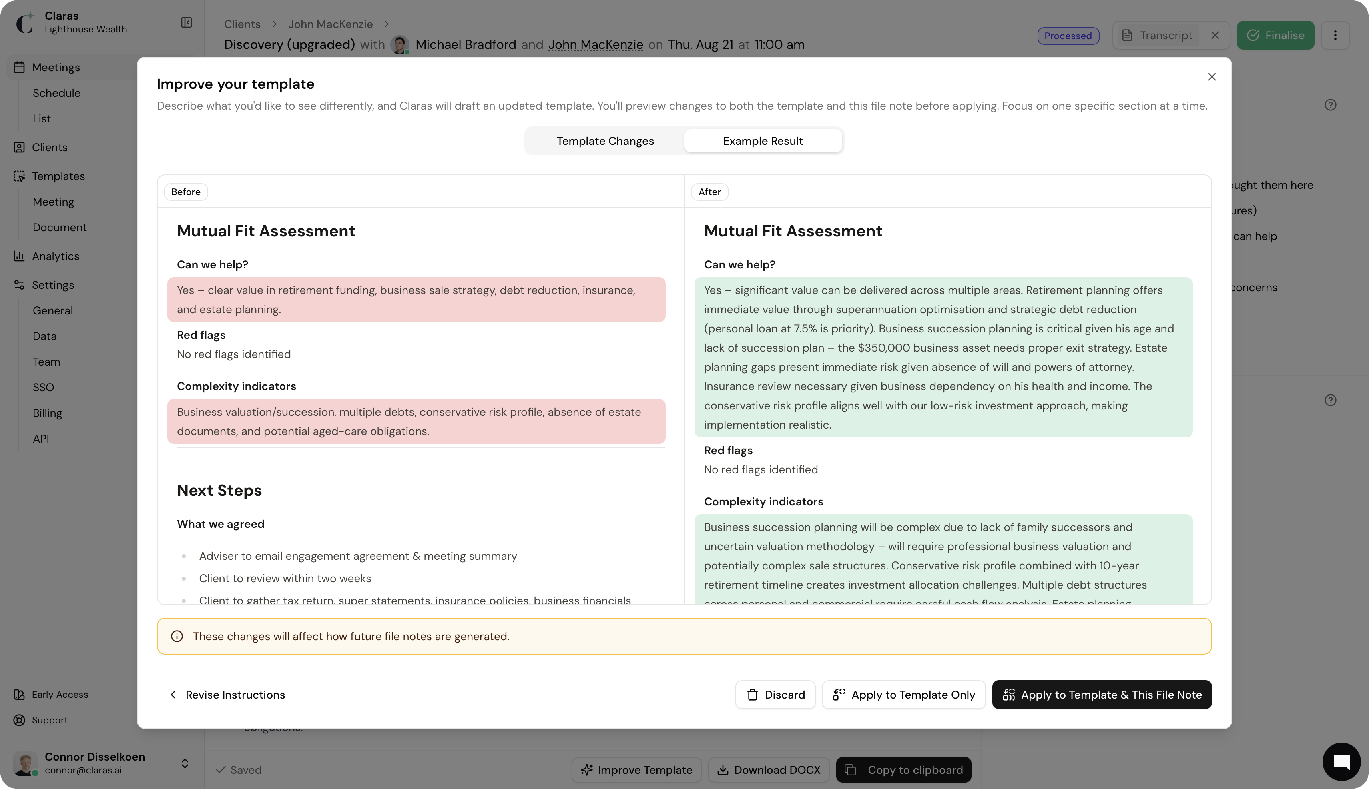Close the Transcript tab with X

click(x=1215, y=35)
